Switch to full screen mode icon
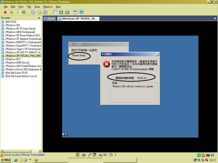Image resolution: width=218 pixels, height=163 pixels. [61, 12]
